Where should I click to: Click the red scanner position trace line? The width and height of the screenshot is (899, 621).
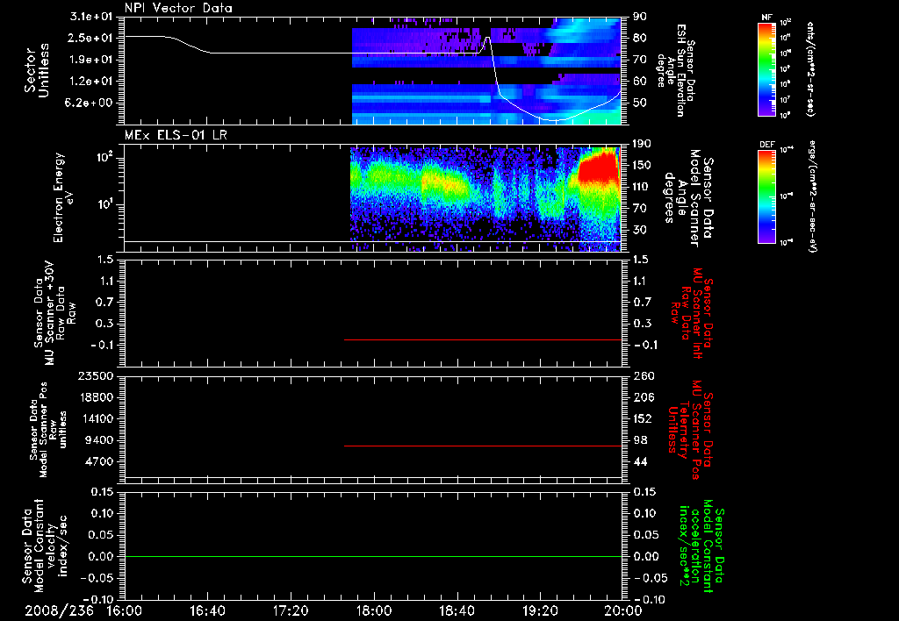click(x=483, y=446)
